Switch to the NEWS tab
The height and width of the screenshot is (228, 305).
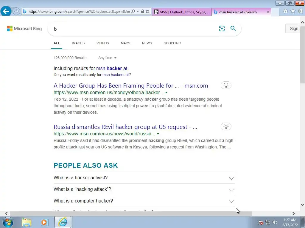(147, 43)
